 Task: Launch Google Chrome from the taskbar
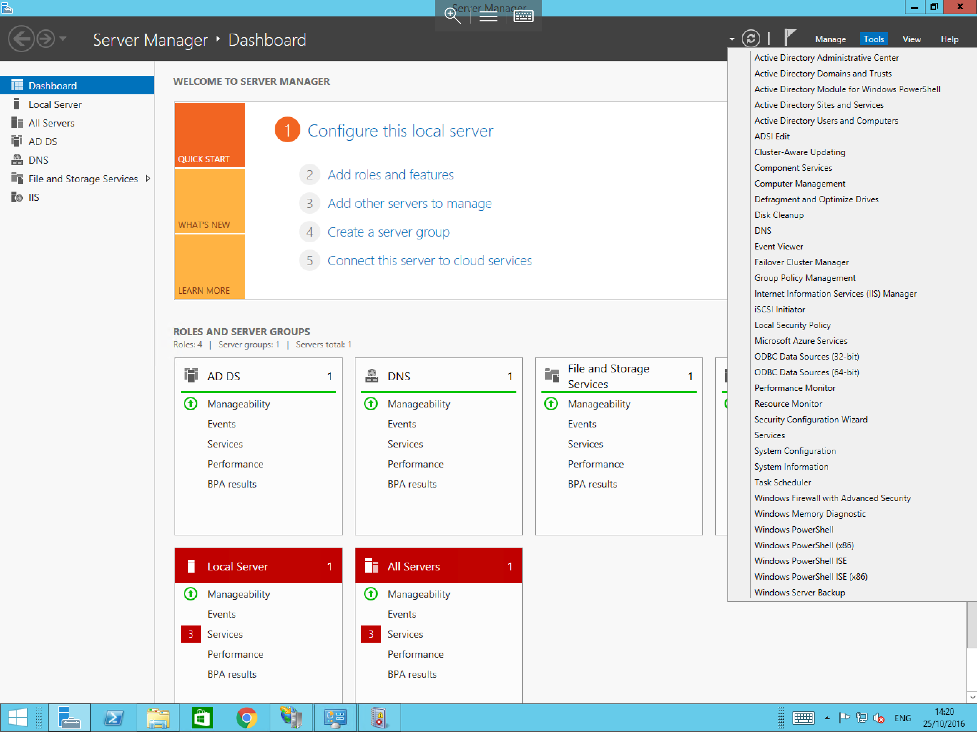(246, 718)
